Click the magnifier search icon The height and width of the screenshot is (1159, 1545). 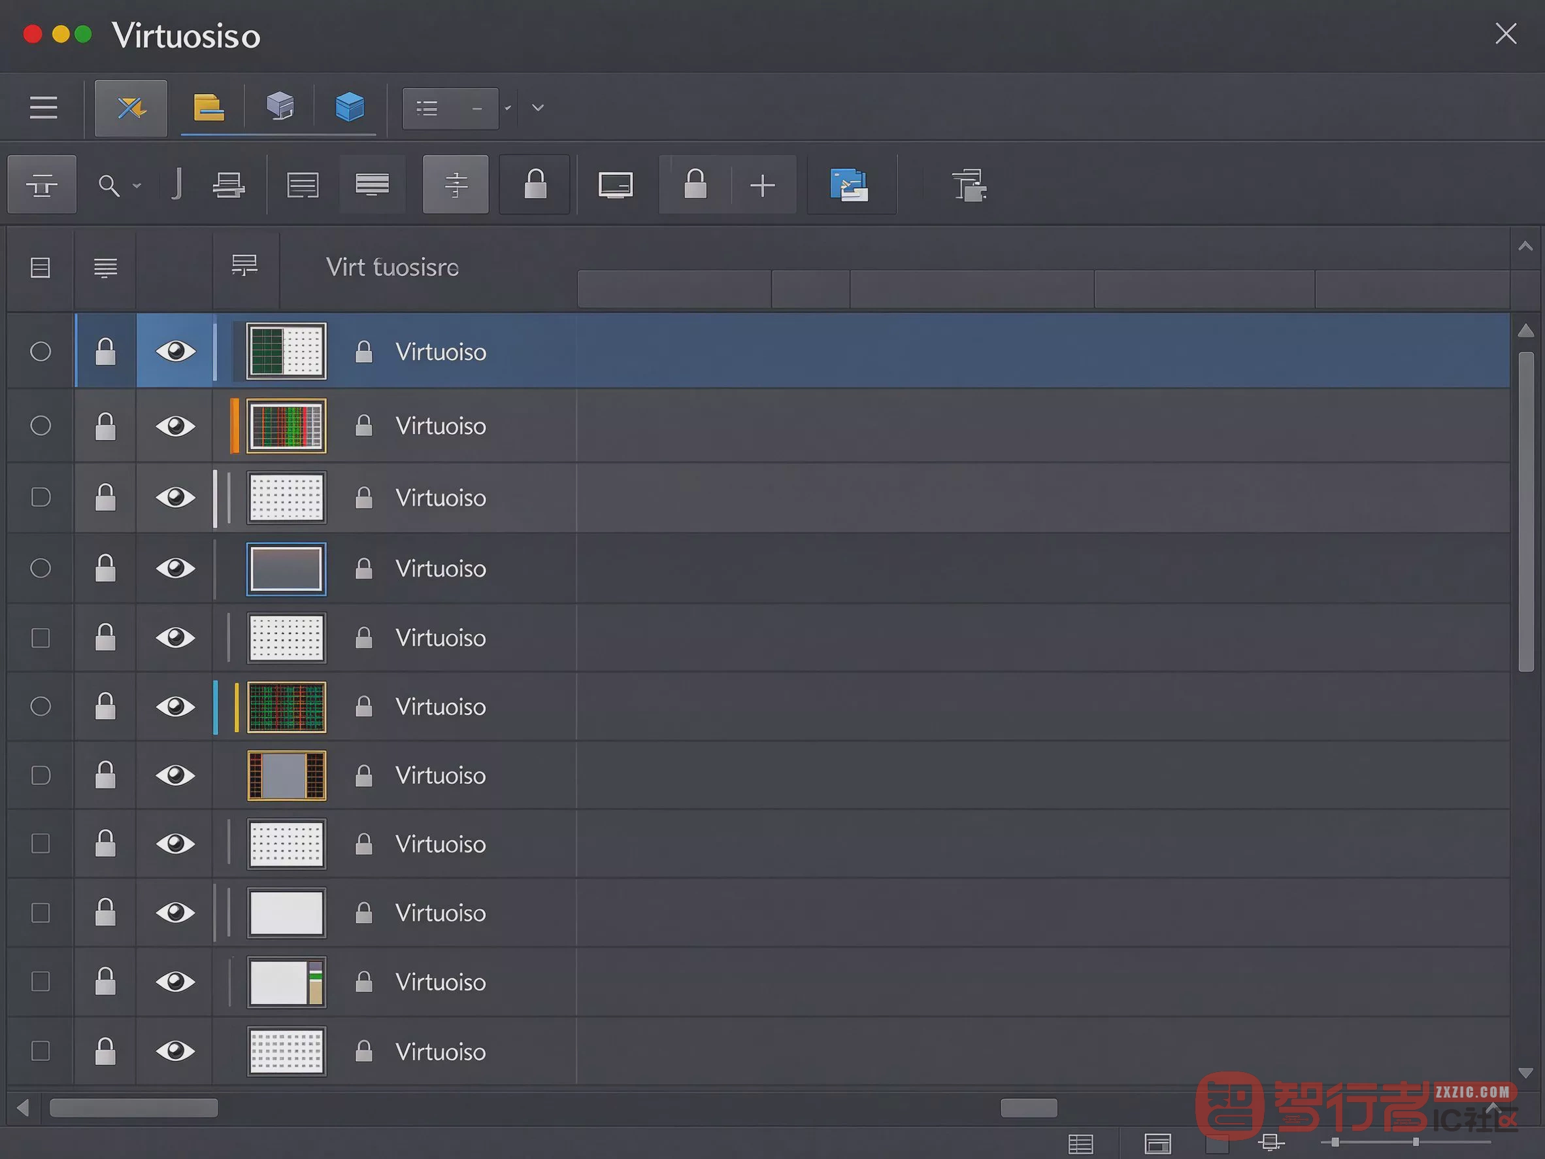[x=109, y=185]
